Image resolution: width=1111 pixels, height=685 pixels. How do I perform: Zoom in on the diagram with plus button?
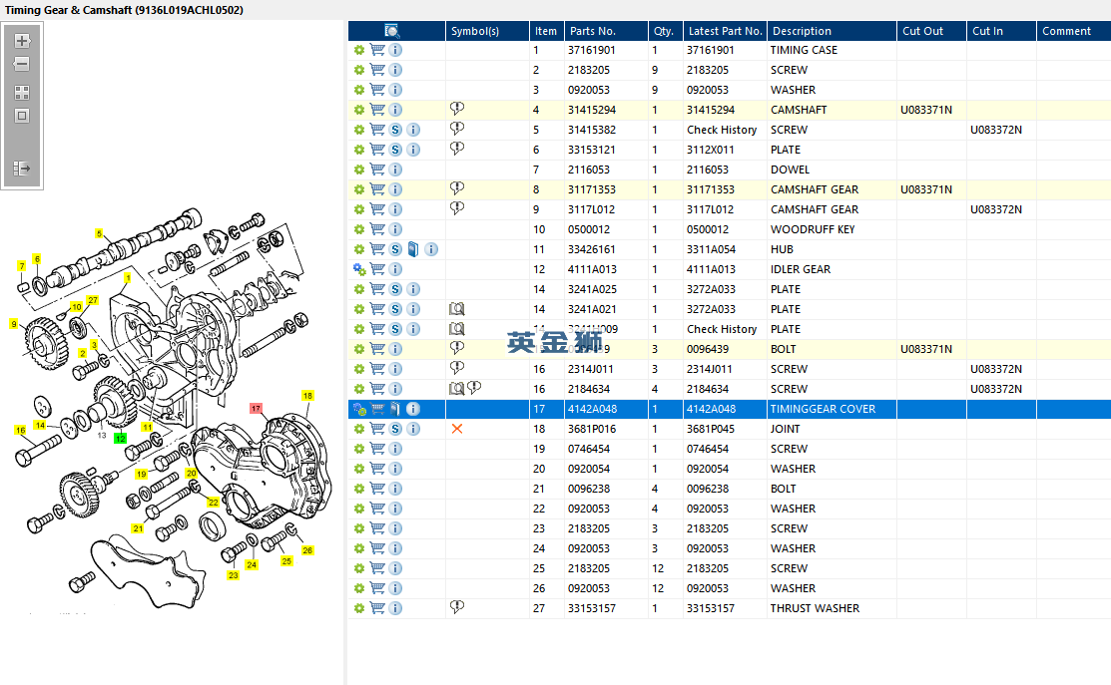tap(22, 42)
